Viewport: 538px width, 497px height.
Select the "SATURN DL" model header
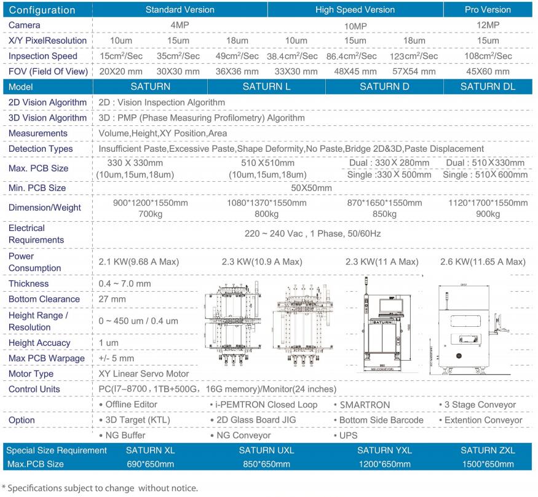488,87
